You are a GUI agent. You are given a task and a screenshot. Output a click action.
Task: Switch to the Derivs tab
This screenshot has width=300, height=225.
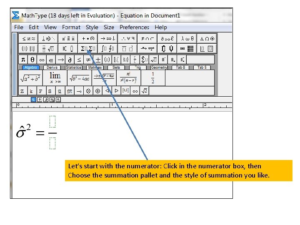pos(52,67)
